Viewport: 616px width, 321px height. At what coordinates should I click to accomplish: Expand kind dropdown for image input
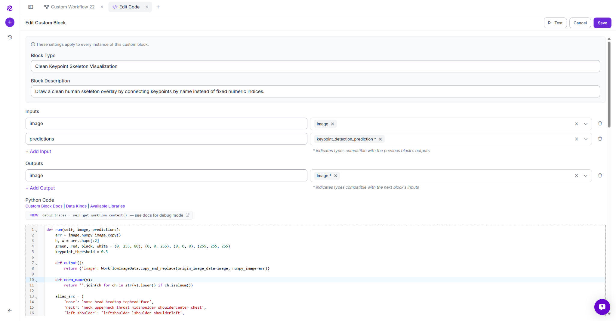tap(586, 124)
